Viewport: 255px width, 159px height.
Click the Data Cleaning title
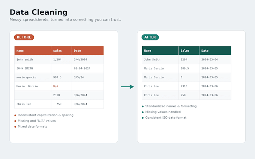tap(39, 12)
